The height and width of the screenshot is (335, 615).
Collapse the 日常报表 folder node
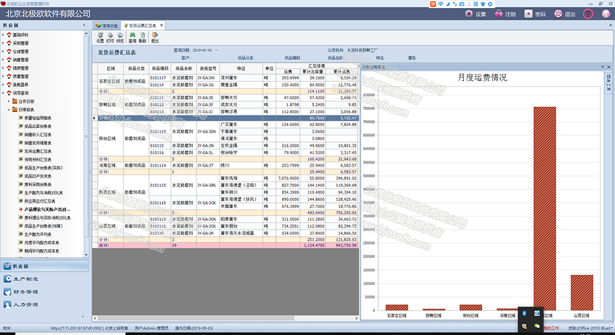pyautogui.click(x=9, y=109)
